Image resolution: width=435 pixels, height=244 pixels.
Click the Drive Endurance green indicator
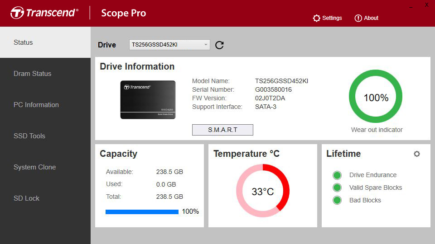[x=337, y=175]
